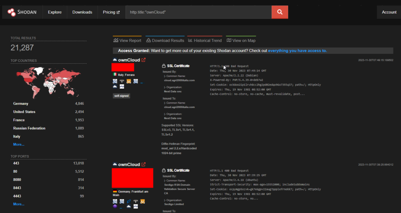Click 'Server: Apache/2.4.18 (Ubuntu)' line

234,180
